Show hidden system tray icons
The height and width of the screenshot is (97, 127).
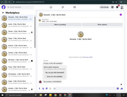click(x=114, y=95)
